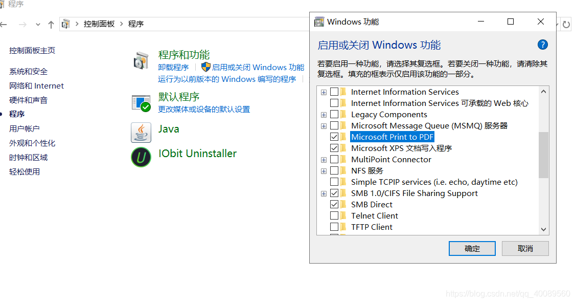Go to 网络和 Internet category

click(x=37, y=86)
